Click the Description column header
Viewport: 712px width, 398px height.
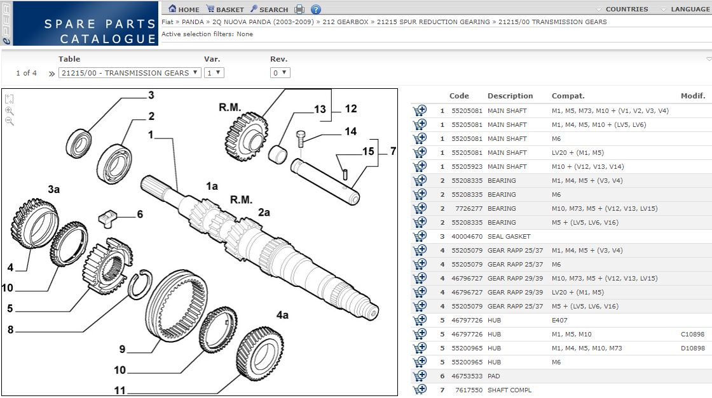pos(510,96)
